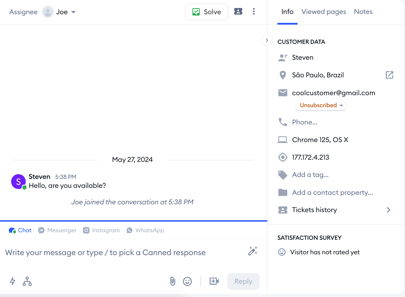Click the satisfaction survey smiley icon

282,252
